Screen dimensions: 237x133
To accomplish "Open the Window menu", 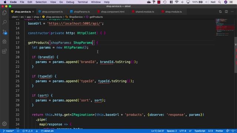I will coord(96,2).
